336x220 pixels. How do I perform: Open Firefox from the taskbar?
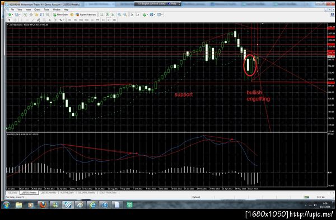[43, 205]
